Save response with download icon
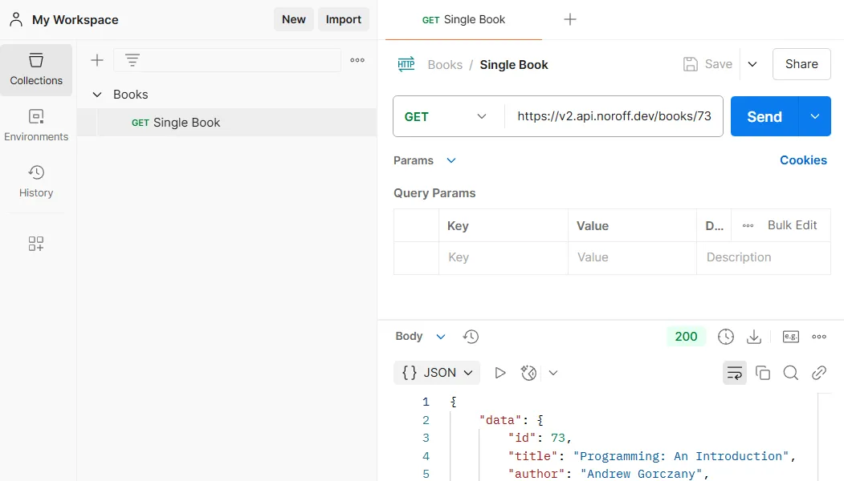This screenshot has height=481, width=844. [x=754, y=337]
